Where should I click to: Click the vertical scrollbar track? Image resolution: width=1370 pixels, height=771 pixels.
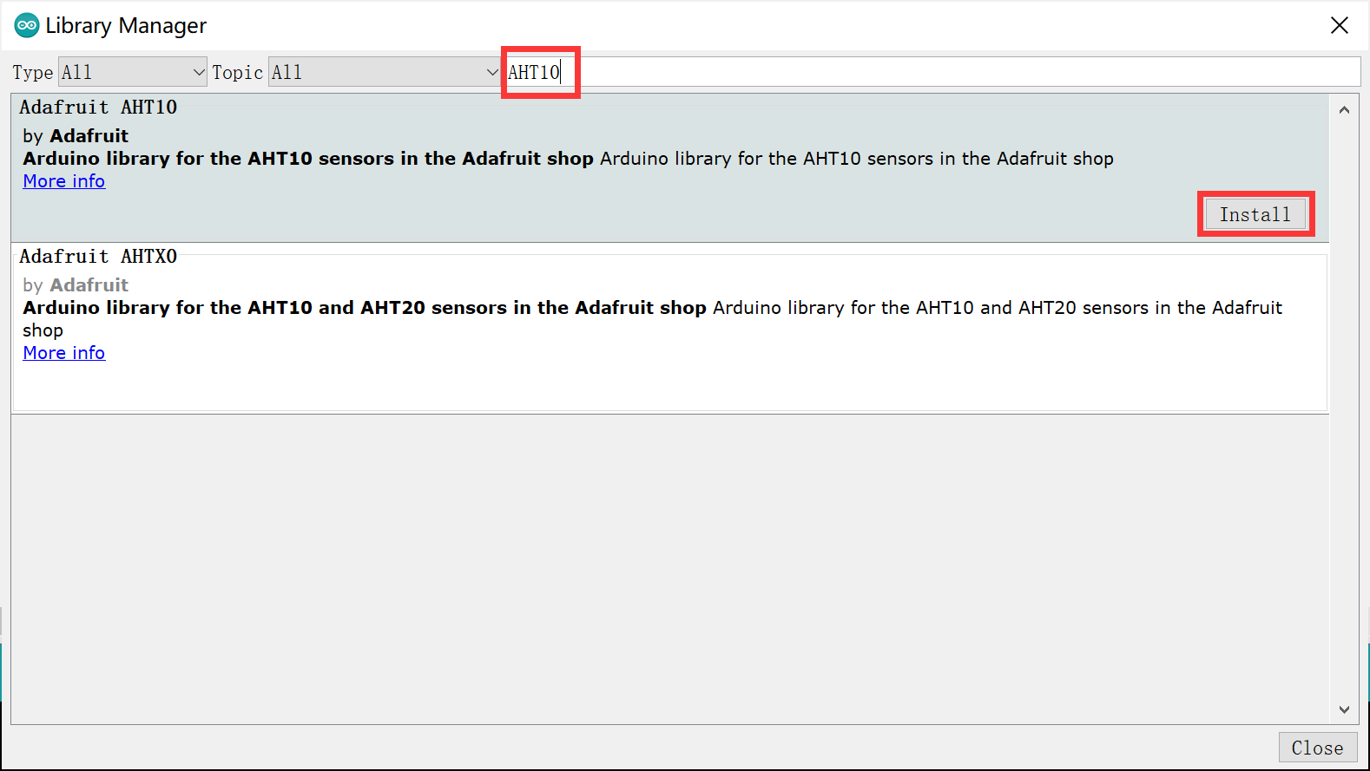pyautogui.click(x=1344, y=409)
